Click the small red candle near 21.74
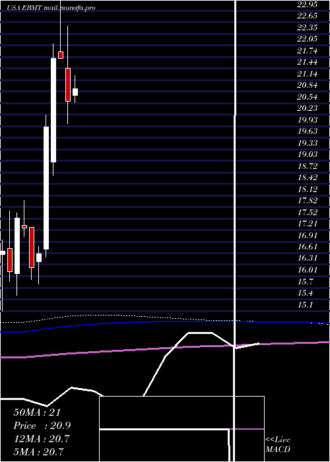Viewport: 330px width, 462px height. click(x=61, y=55)
